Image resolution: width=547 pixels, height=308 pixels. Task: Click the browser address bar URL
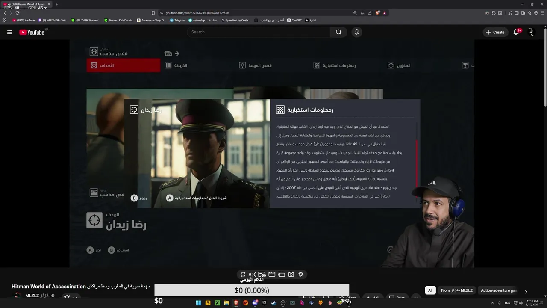tap(197, 13)
